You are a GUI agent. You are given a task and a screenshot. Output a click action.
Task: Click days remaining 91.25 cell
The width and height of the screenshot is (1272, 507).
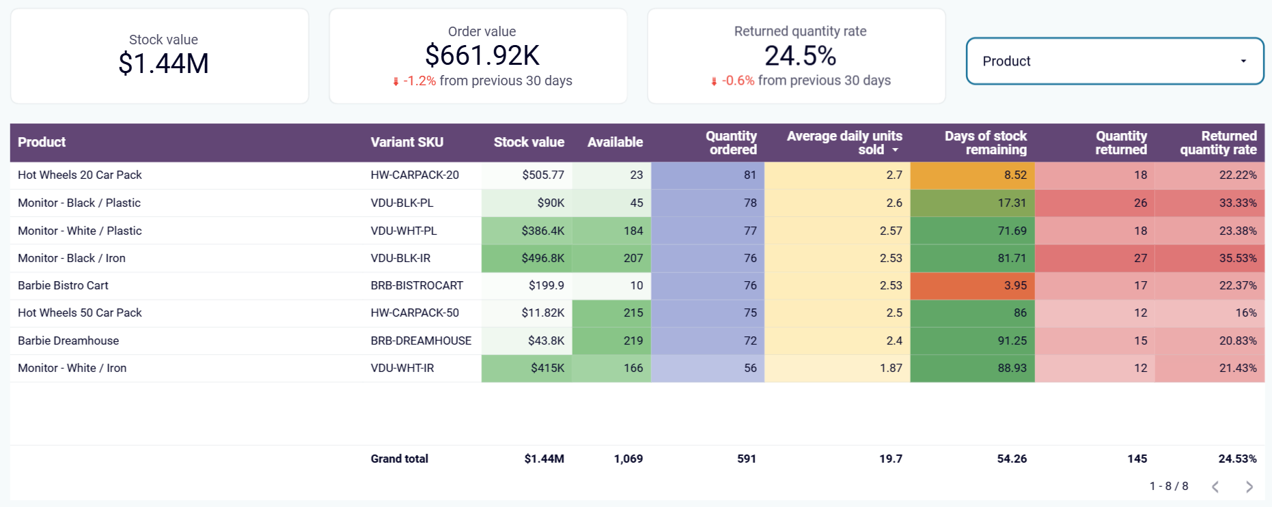click(973, 341)
